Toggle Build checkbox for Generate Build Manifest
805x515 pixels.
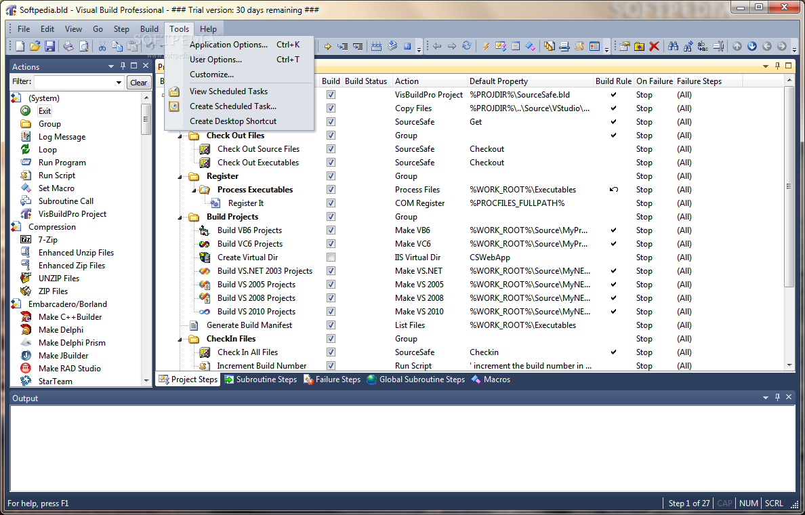331,325
